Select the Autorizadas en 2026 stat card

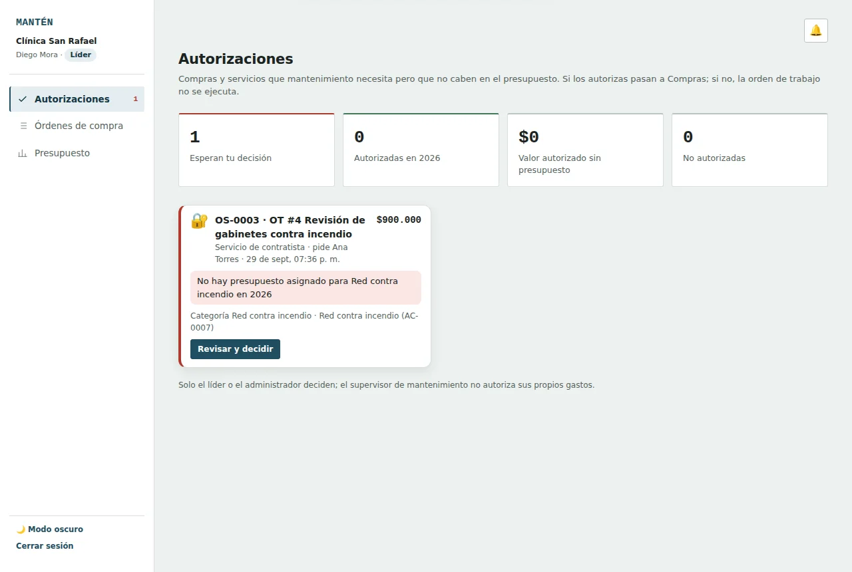coord(421,150)
